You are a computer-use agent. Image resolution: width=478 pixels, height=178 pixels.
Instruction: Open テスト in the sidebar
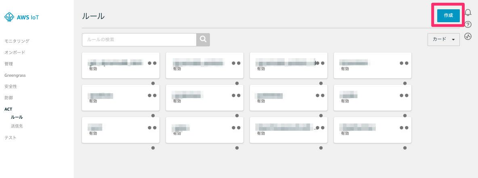(10, 138)
